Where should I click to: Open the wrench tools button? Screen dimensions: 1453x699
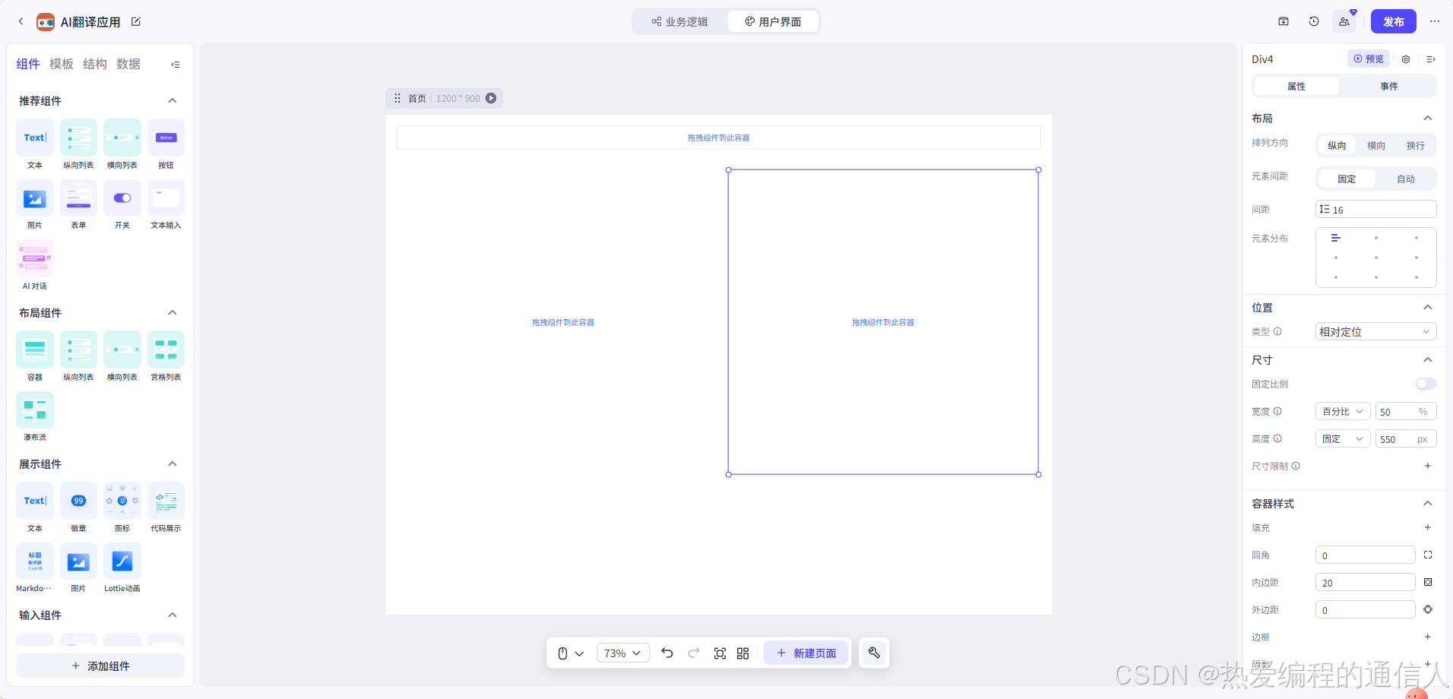click(x=874, y=653)
